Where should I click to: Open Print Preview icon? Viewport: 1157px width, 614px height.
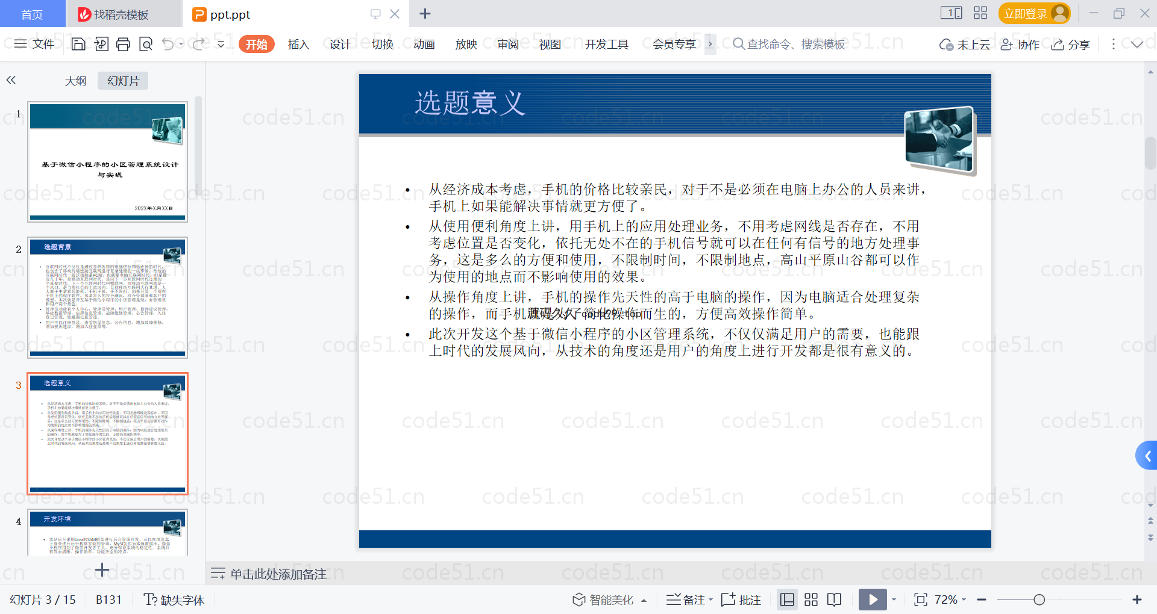point(146,44)
